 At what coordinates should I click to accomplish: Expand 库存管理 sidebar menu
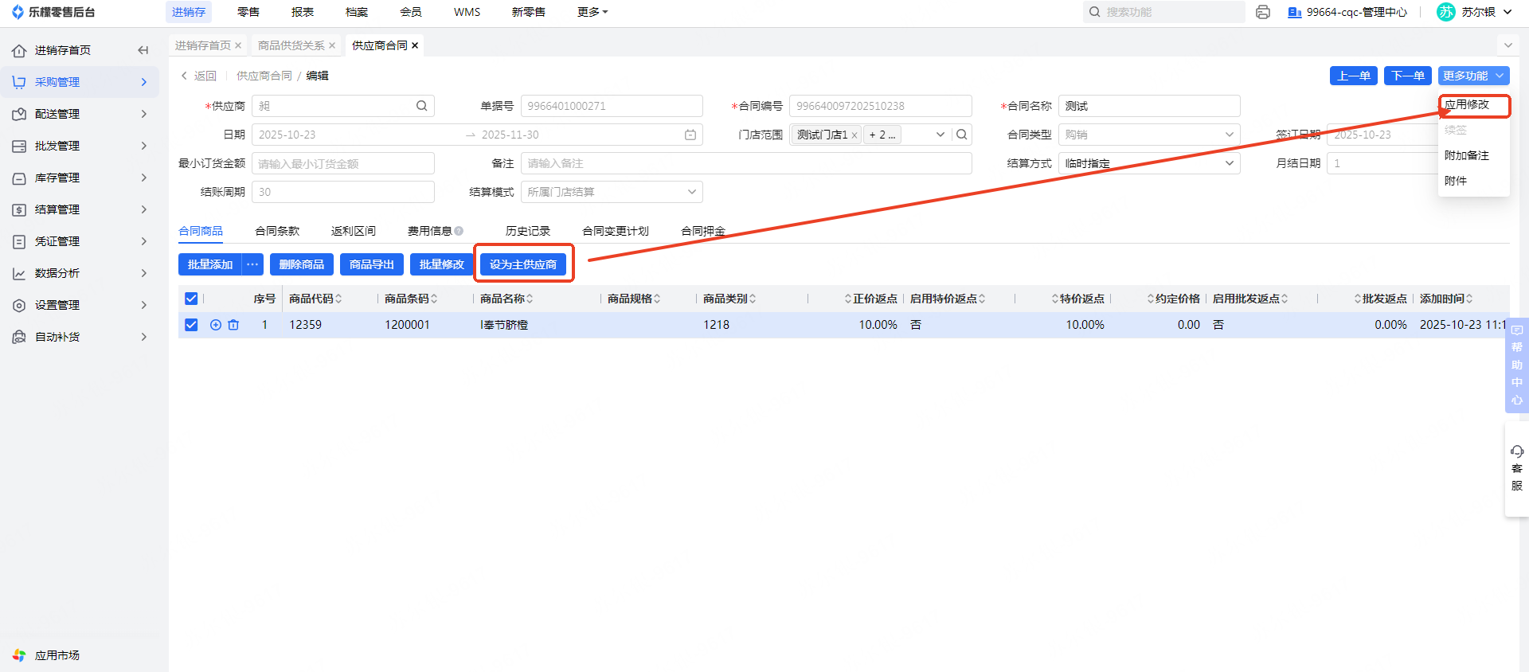pyautogui.click(x=80, y=178)
